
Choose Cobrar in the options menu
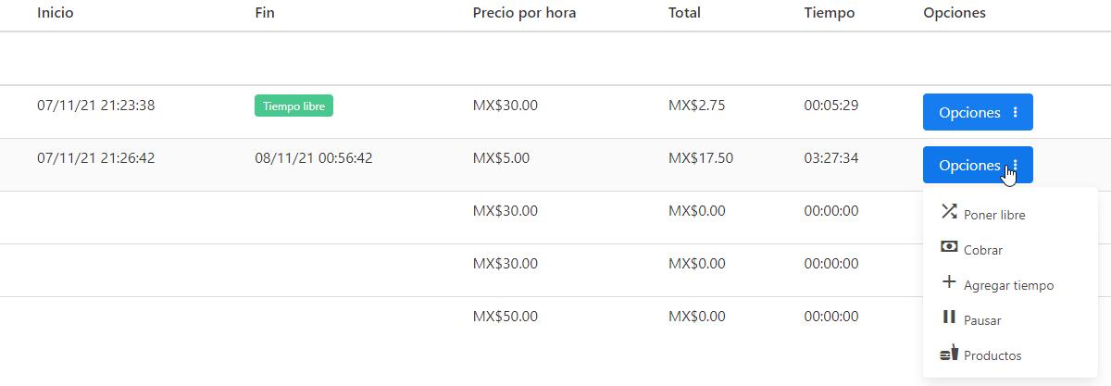tap(983, 250)
